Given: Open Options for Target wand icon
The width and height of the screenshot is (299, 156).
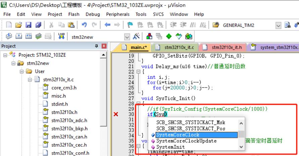Looking at the screenshot, I should point(137,36).
